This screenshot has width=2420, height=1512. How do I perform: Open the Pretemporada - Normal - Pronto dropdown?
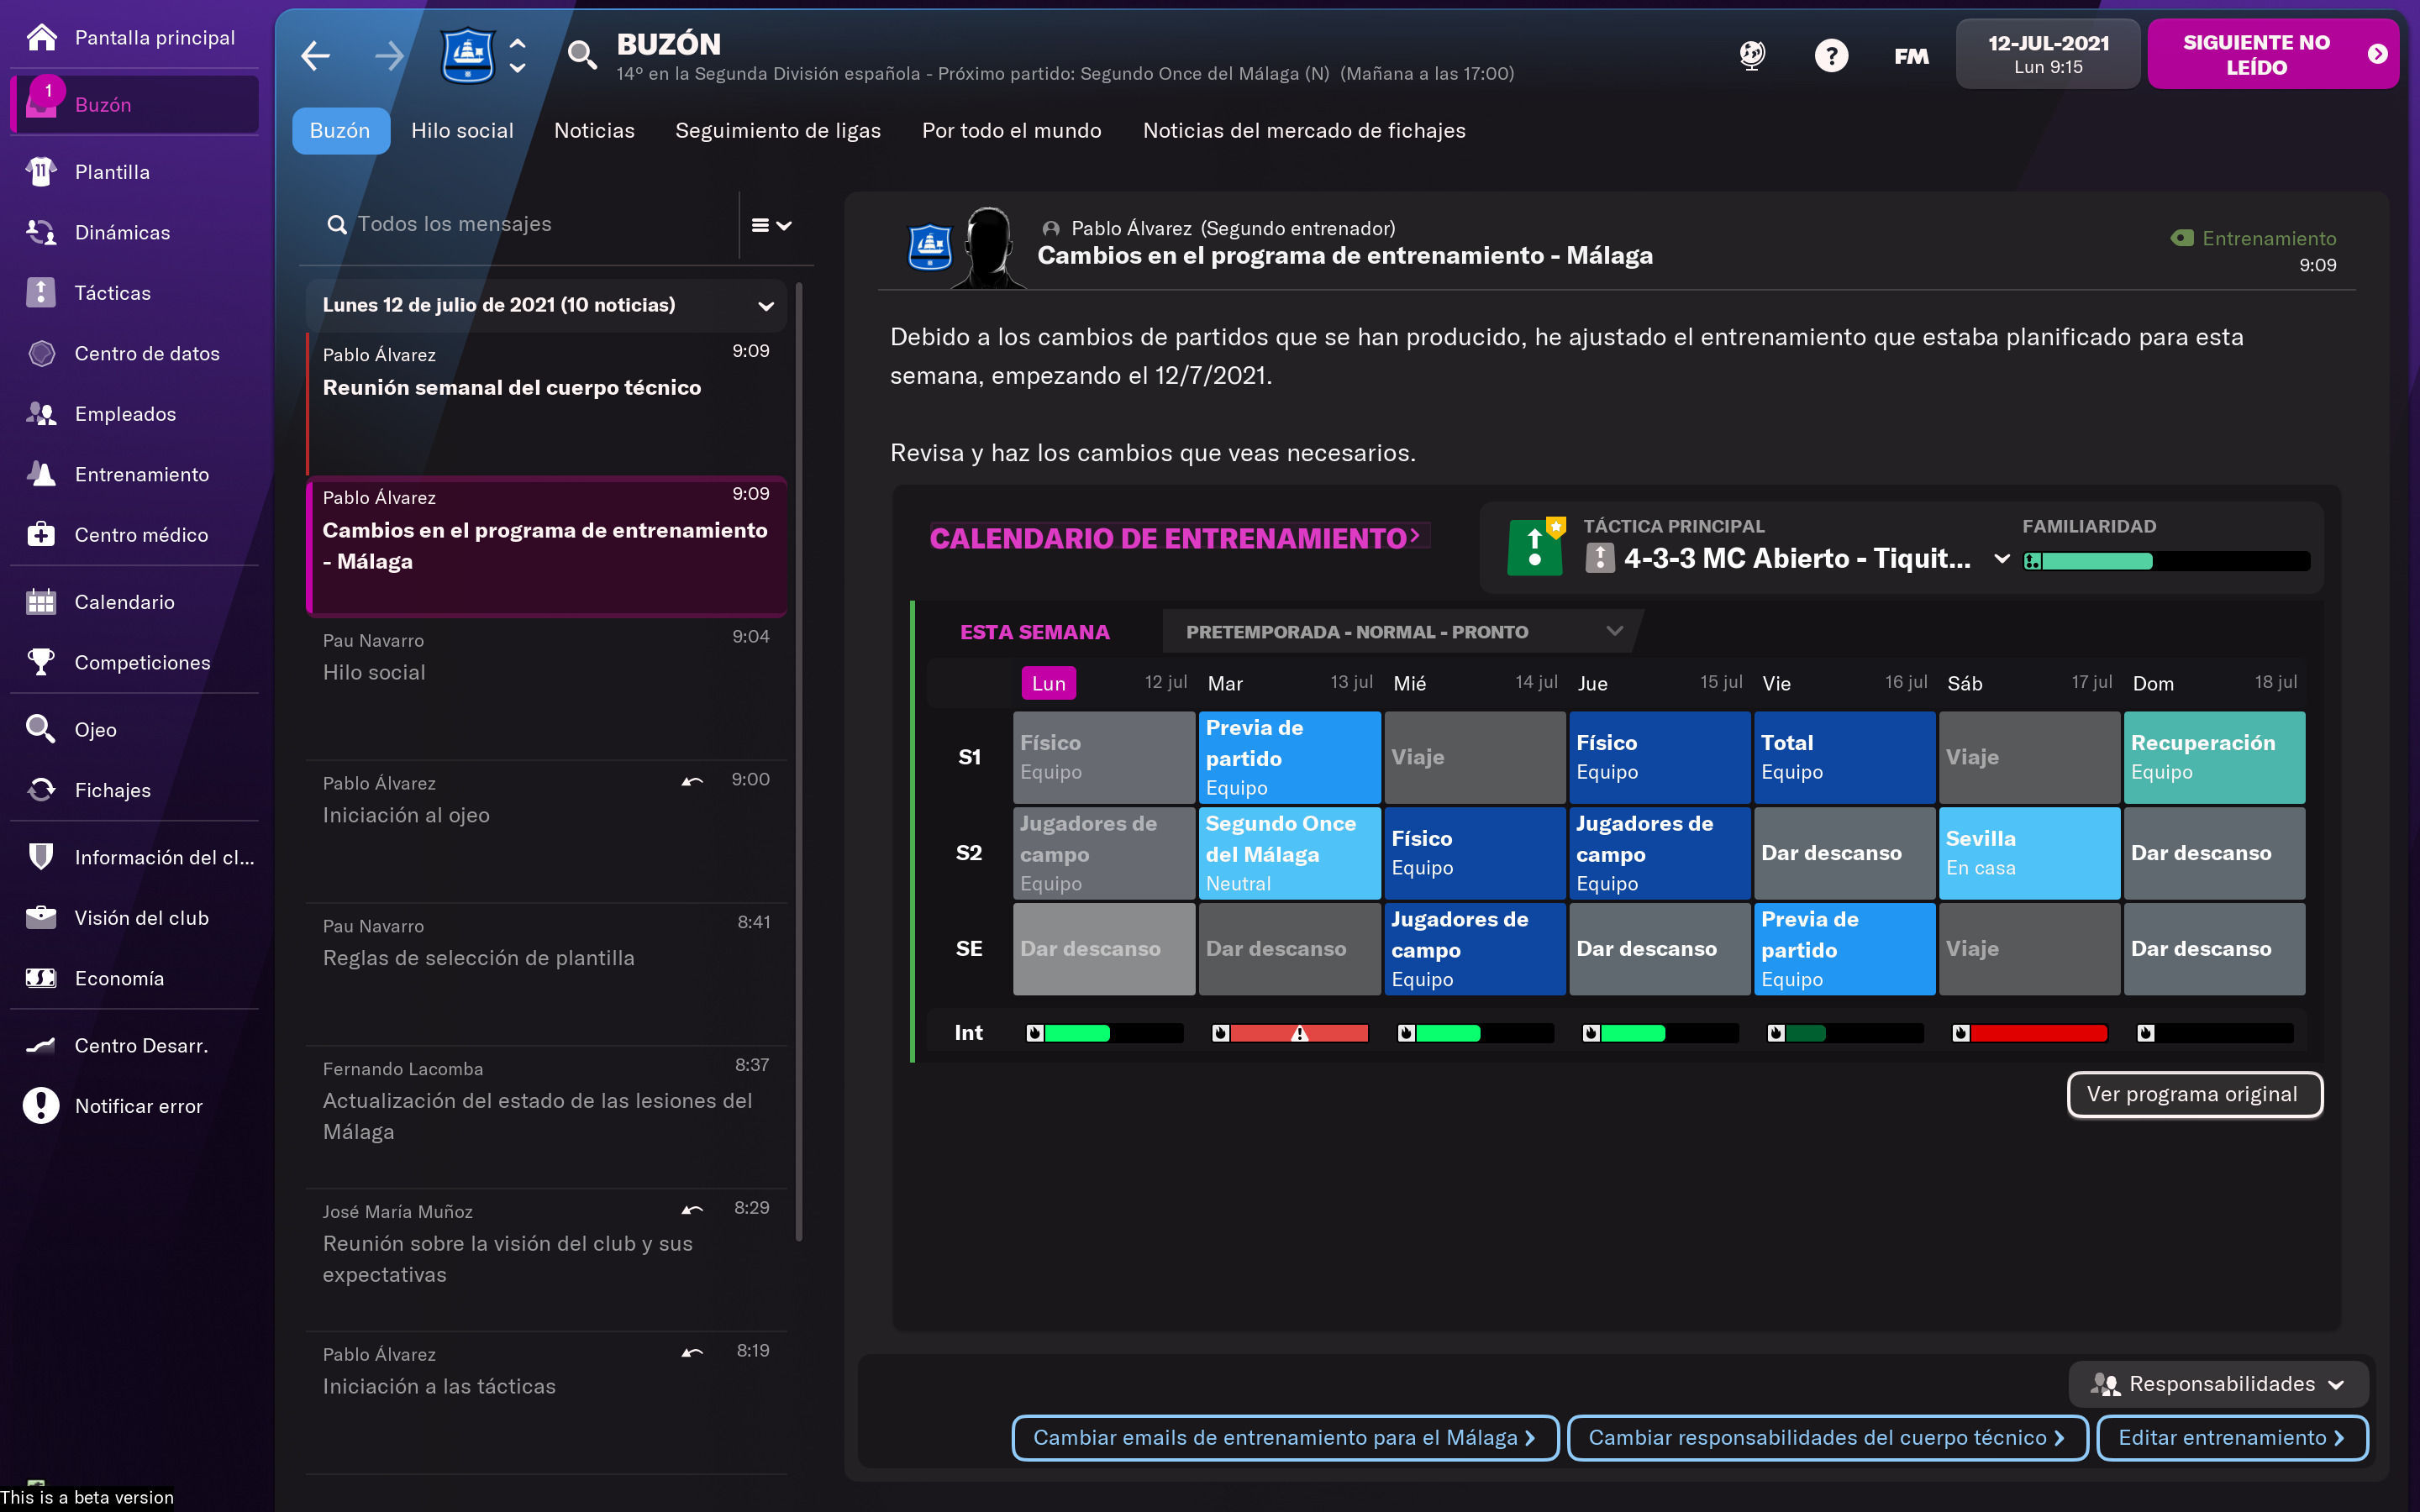[x=1402, y=632]
